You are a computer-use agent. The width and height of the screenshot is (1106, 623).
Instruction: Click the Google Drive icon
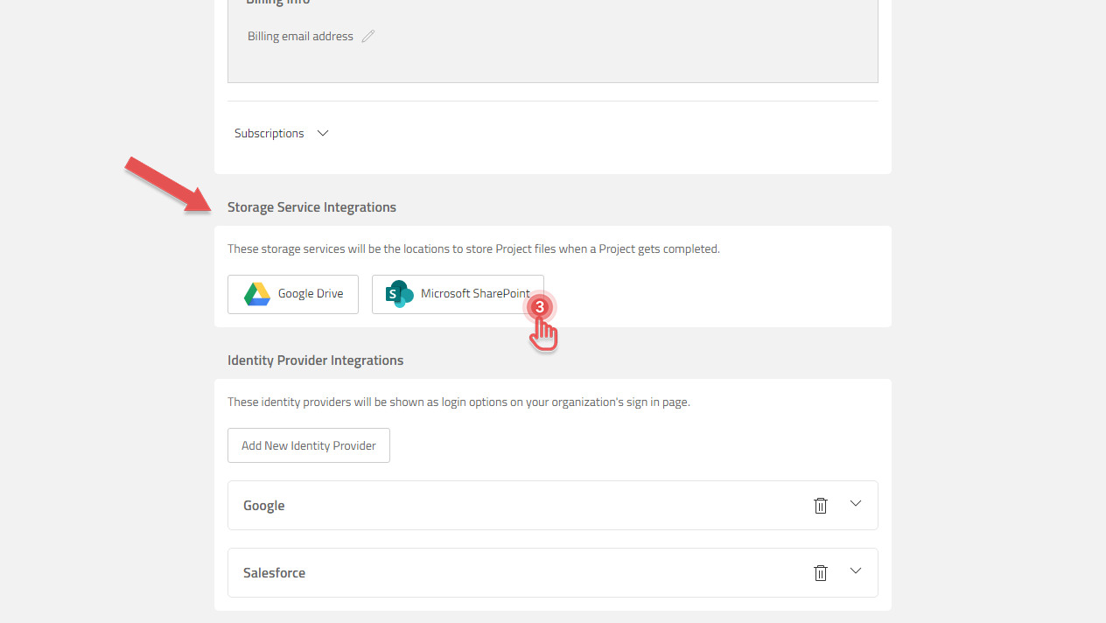coord(256,294)
